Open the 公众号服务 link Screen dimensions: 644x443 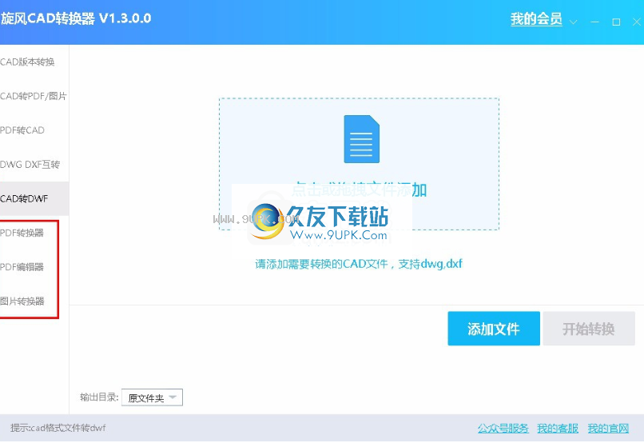point(503,428)
